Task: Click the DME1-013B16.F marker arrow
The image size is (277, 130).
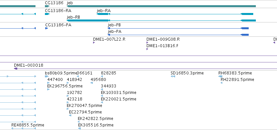Action: point(147,49)
